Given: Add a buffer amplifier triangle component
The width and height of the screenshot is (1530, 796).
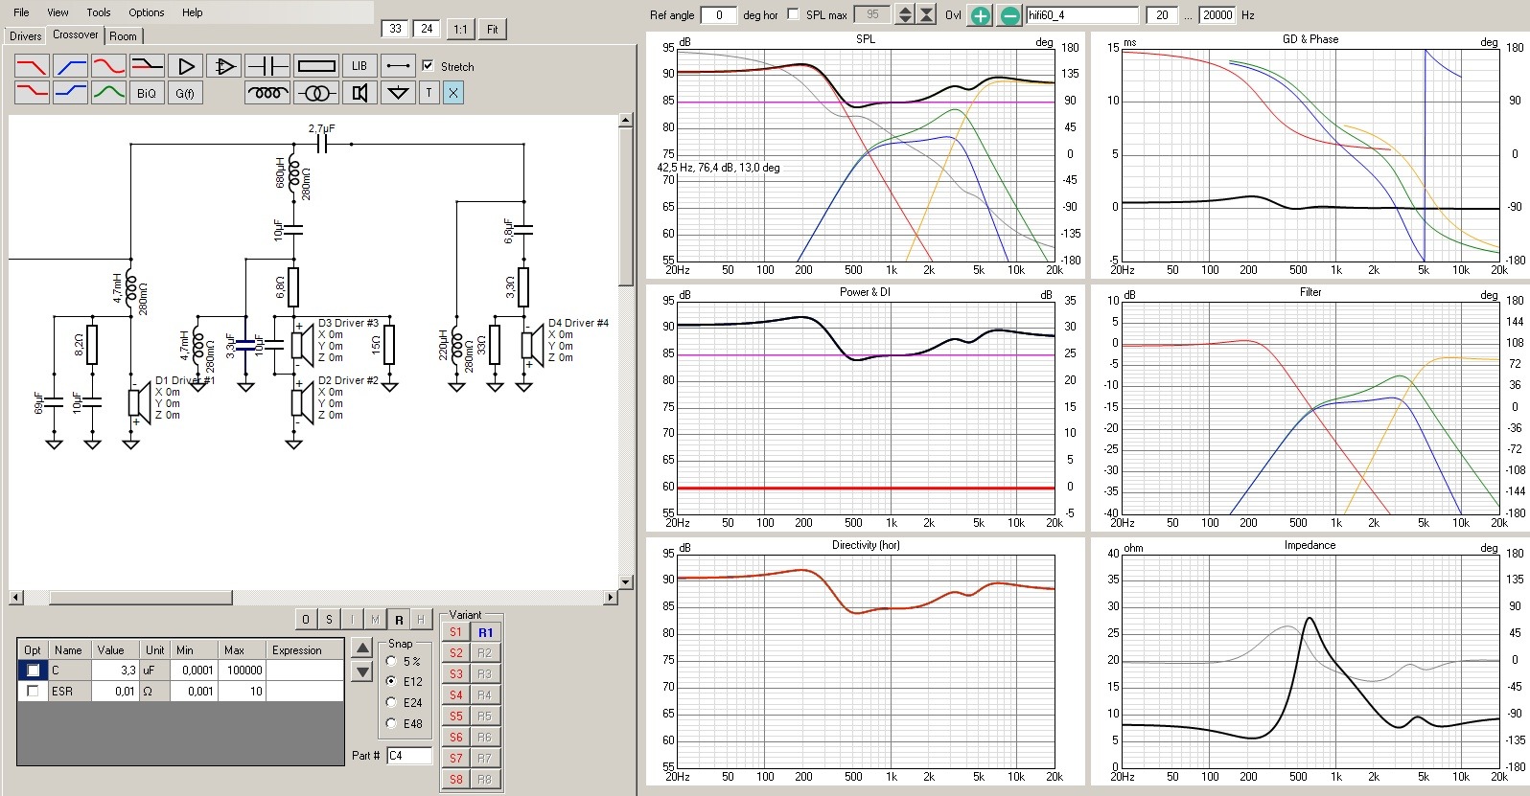Looking at the screenshot, I should click(x=185, y=66).
